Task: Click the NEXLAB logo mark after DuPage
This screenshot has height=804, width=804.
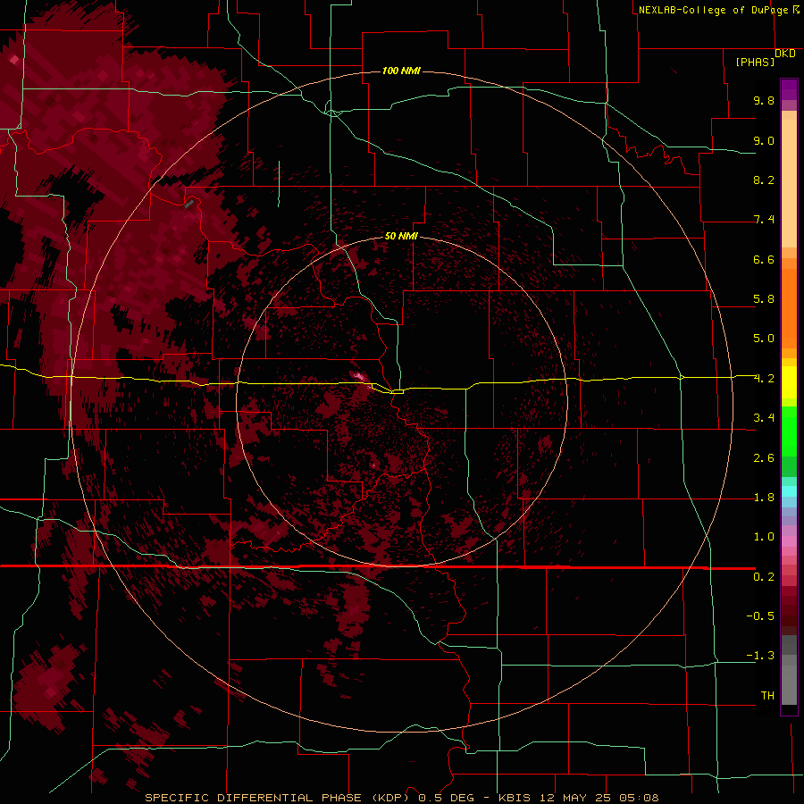Action: coord(796,9)
